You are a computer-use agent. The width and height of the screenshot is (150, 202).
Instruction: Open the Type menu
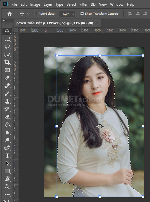click(x=59, y=4)
